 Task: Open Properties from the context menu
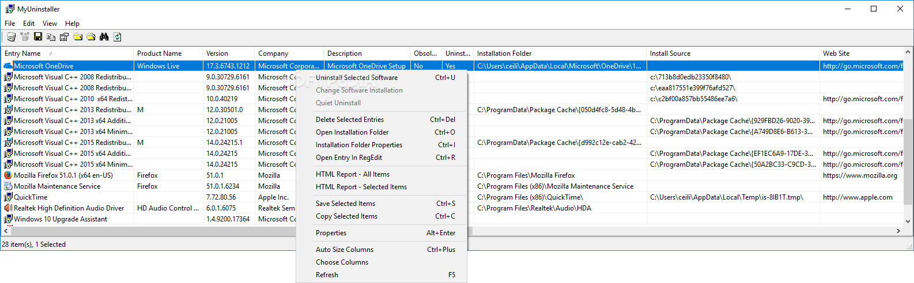click(x=382, y=233)
